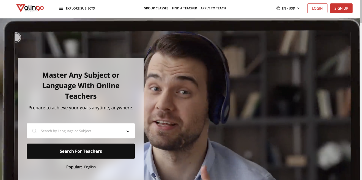Click the headline Master Any Subject or Language

[81, 85]
